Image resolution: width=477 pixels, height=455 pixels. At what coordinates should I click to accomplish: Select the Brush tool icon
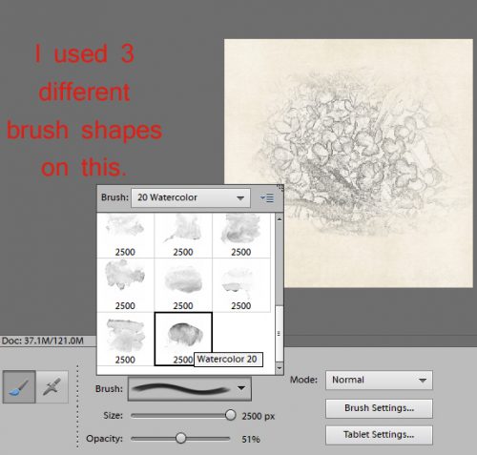tap(19, 386)
